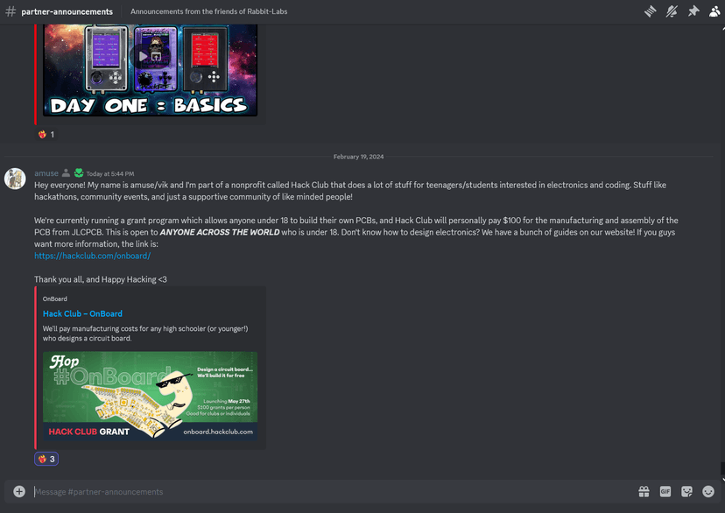This screenshot has height=513, width=725.
Task: Click the partner-announcements channel name
Action: 67,11
